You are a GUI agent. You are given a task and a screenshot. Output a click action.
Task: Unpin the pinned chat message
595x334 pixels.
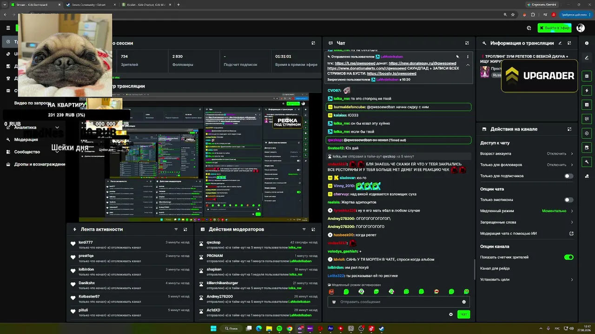pos(457,57)
